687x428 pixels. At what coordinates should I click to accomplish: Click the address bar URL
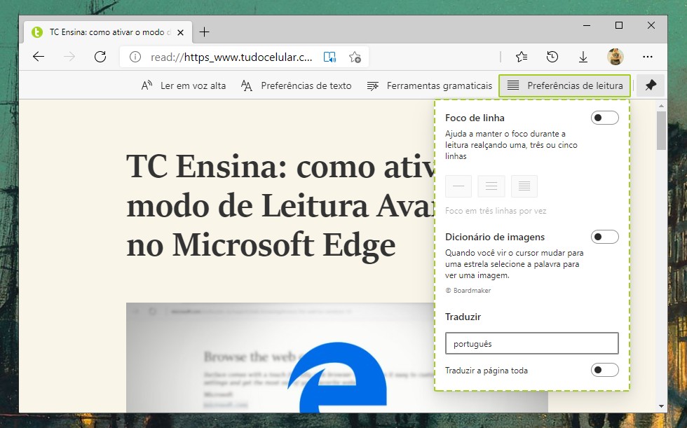click(x=231, y=57)
